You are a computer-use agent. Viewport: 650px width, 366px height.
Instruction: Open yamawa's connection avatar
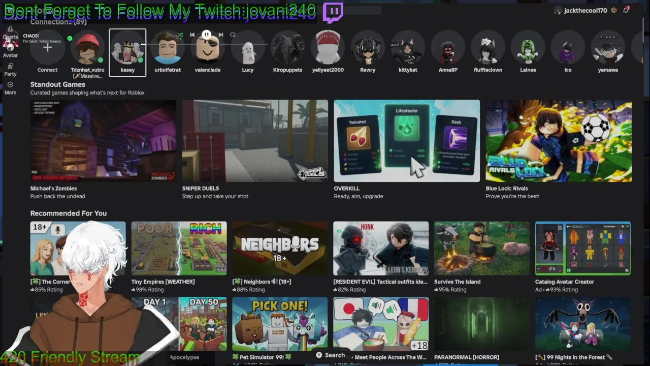click(608, 48)
